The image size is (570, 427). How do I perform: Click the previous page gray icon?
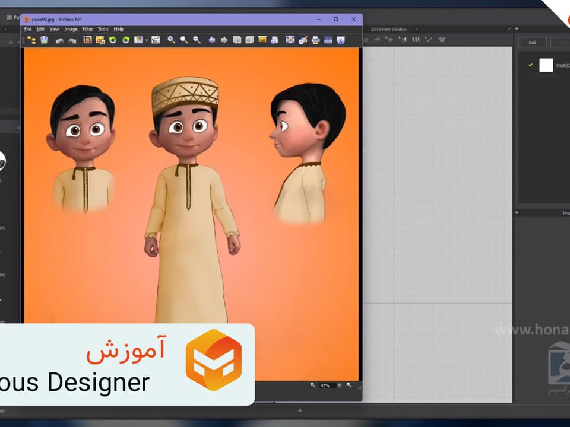click(x=237, y=40)
